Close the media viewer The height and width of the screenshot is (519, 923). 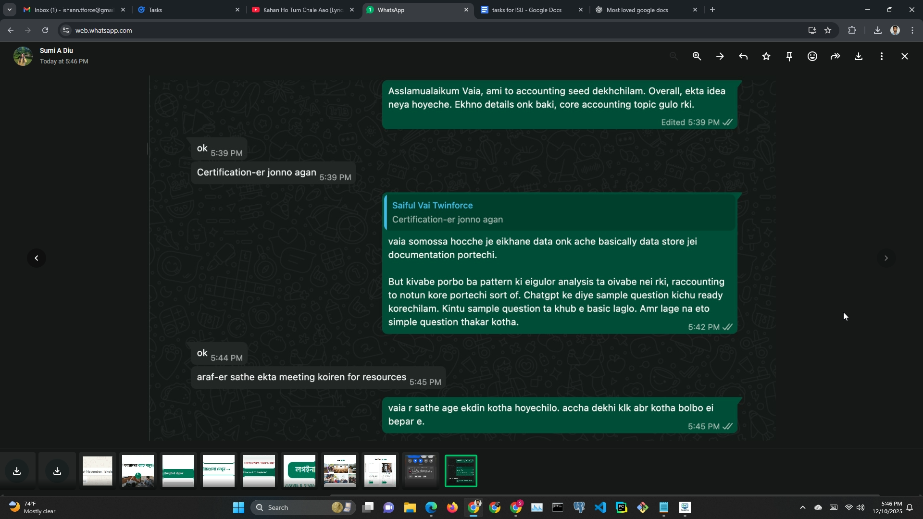point(905,56)
